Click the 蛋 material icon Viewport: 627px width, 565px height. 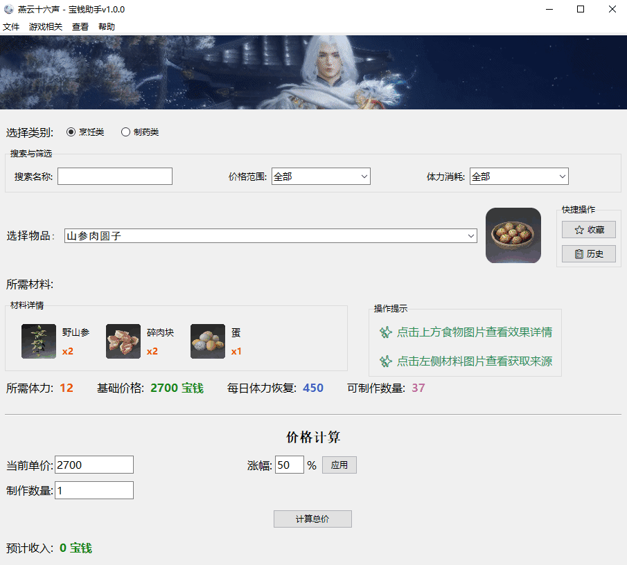(x=207, y=341)
